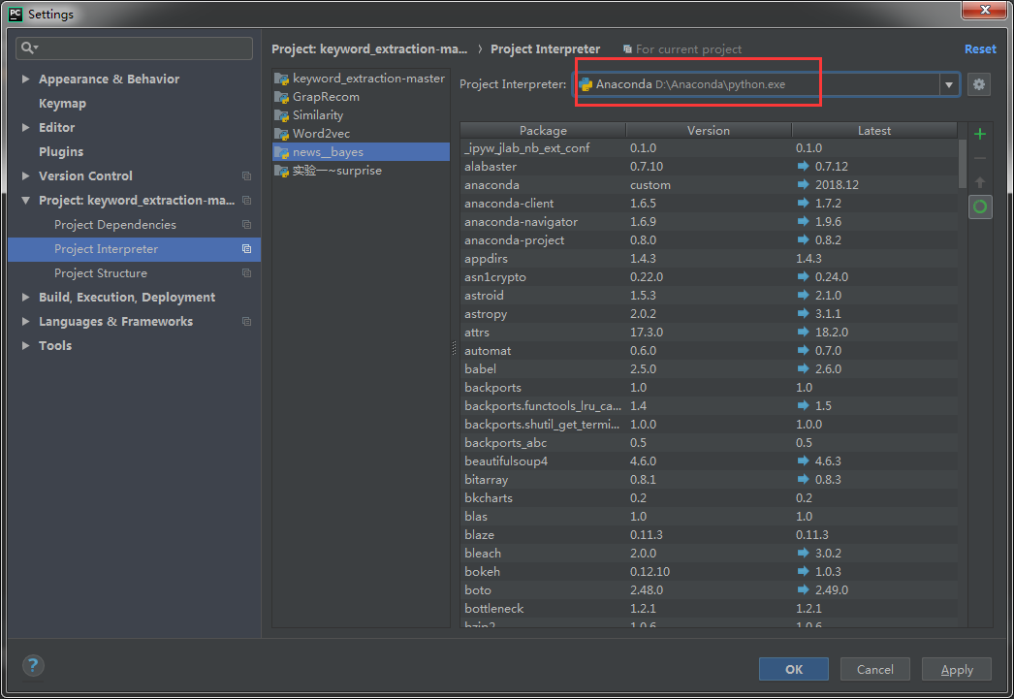Viewport: 1014px width, 699px height.
Task: Click the Cancel button
Action: click(875, 669)
